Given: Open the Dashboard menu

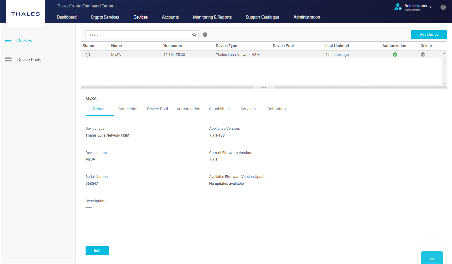Looking at the screenshot, I should (x=67, y=17).
